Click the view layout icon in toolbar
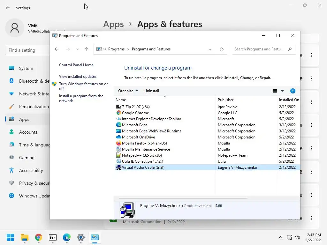The height and width of the screenshot is (245, 327). pyautogui.click(x=275, y=91)
